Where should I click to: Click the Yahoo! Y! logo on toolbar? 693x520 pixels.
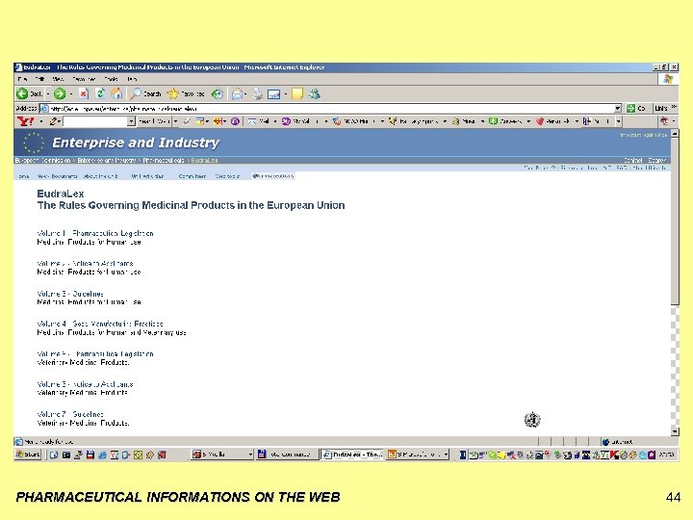point(25,121)
